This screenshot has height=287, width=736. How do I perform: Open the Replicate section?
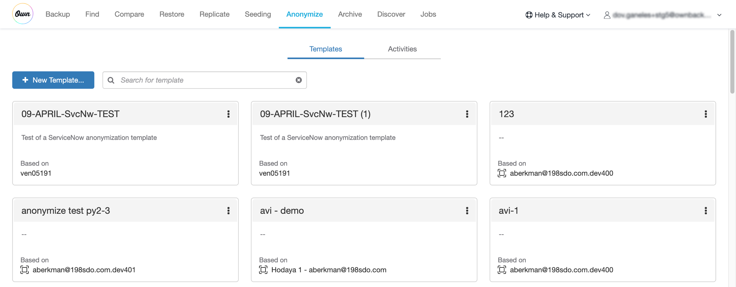point(215,14)
